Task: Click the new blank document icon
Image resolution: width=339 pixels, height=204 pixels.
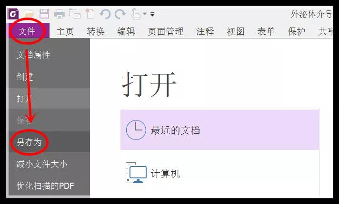Action: point(90,14)
